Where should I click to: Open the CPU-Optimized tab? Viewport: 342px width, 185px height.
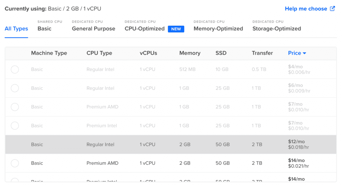145,29
